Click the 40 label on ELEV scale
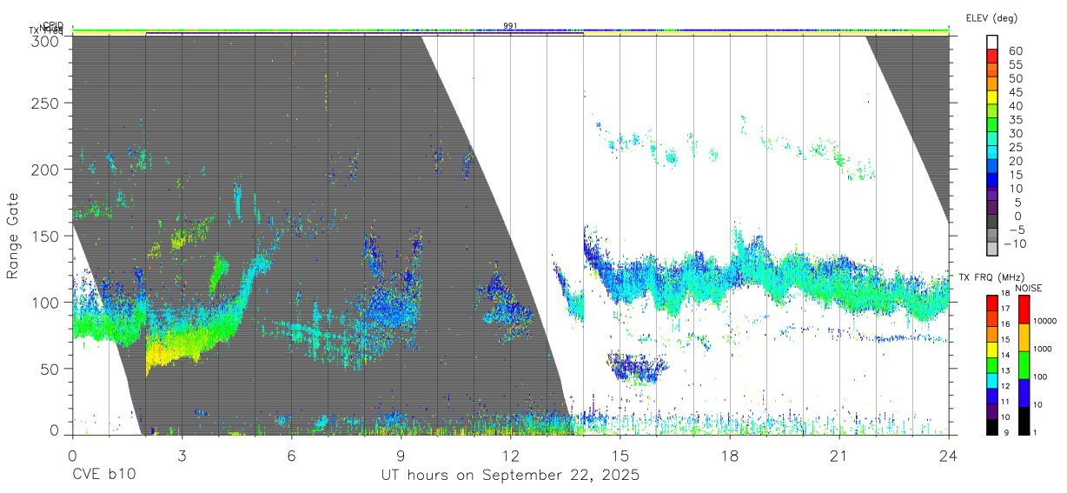The image size is (1067, 493). point(1015,105)
